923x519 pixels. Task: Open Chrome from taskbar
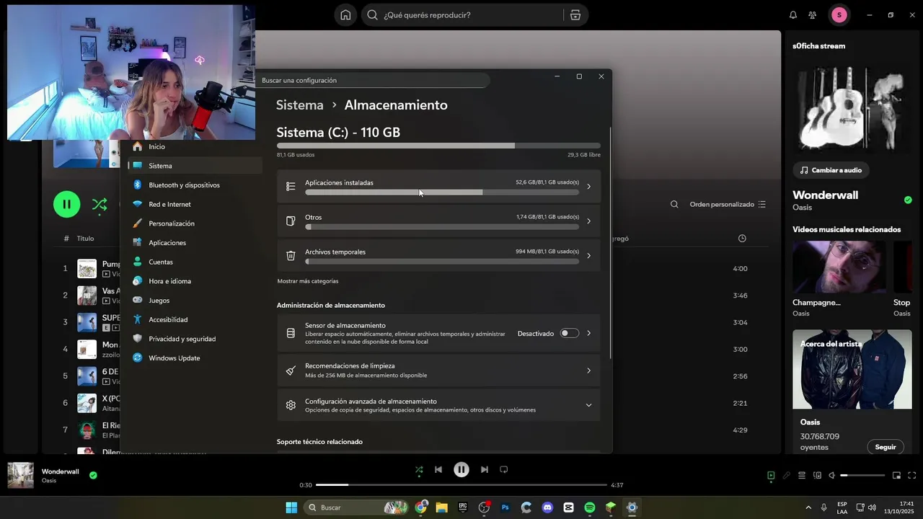click(420, 507)
